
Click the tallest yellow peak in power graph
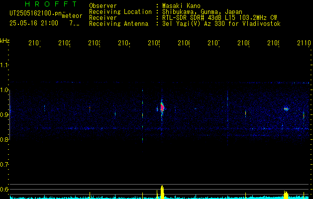point(162,192)
